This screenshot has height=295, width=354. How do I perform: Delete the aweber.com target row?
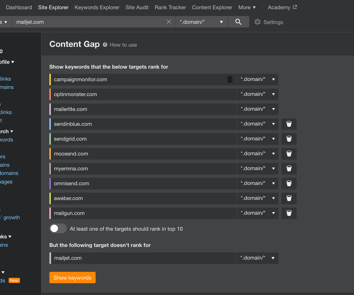click(289, 198)
